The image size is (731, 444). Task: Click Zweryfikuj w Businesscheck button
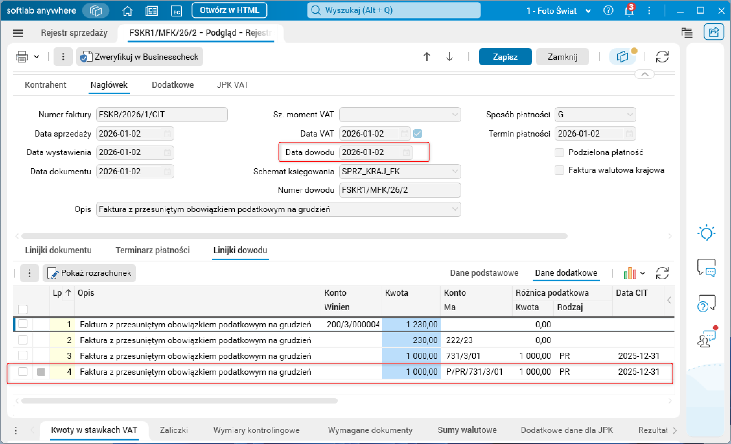pyautogui.click(x=140, y=57)
